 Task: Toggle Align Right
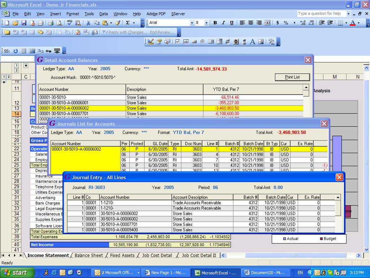259,23
